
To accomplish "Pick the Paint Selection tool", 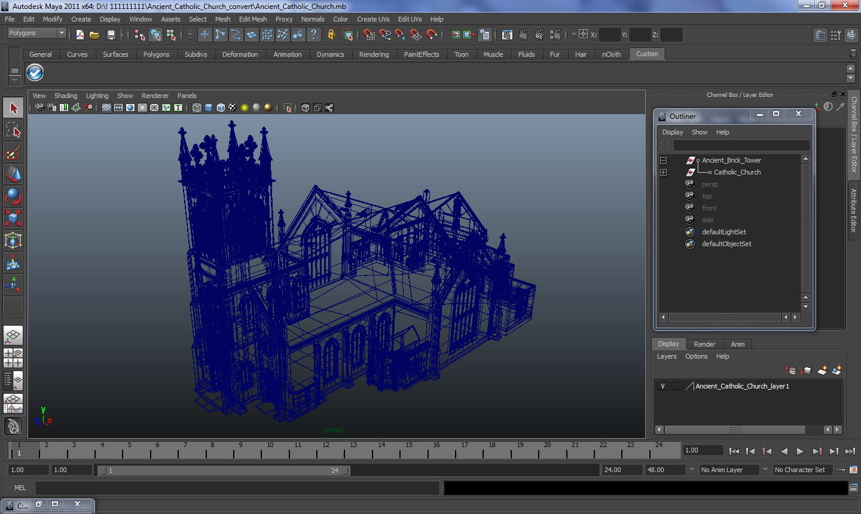I will [x=13, y=152].
